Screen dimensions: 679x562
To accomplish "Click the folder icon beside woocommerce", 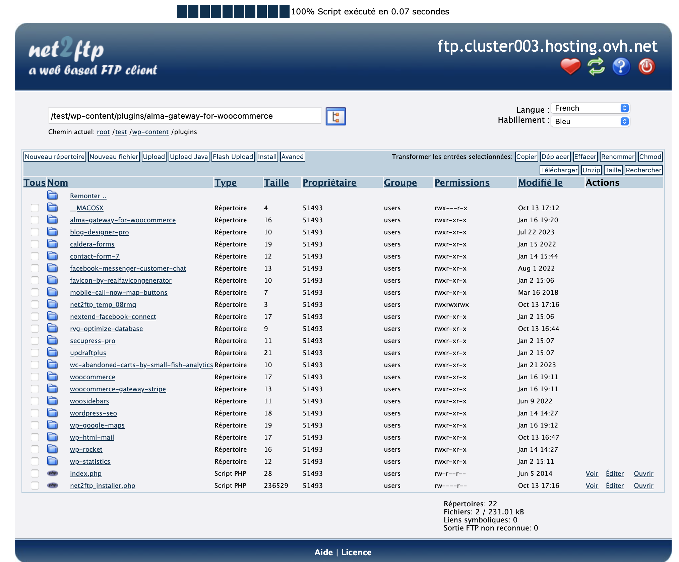I will click(x=53, y=377).
